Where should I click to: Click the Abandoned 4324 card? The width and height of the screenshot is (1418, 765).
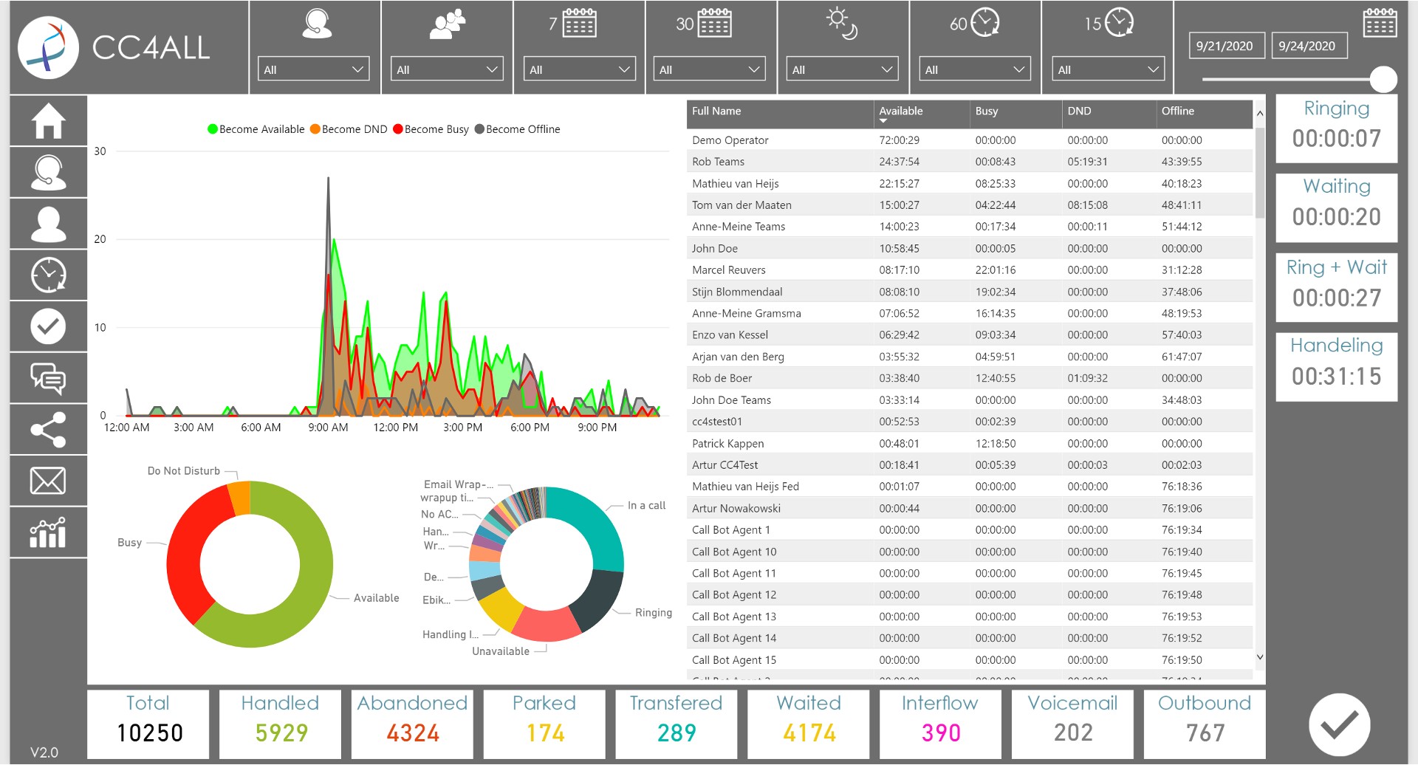[x=412, y=724]
